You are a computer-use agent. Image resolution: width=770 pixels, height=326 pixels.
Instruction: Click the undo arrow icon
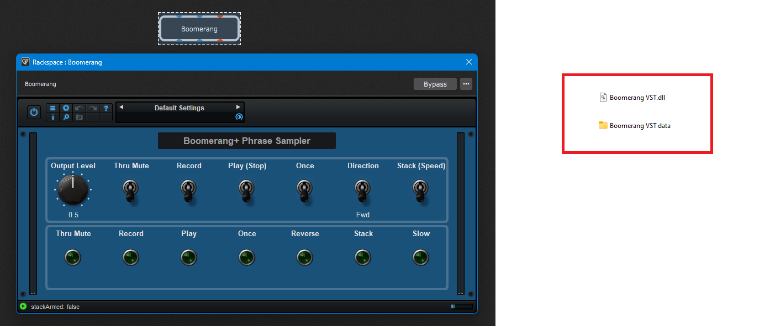pyautogui.click(x=79, y=108)
